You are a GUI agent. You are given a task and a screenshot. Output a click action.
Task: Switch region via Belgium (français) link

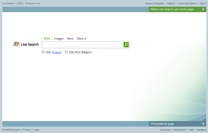(x=155, y=3)
